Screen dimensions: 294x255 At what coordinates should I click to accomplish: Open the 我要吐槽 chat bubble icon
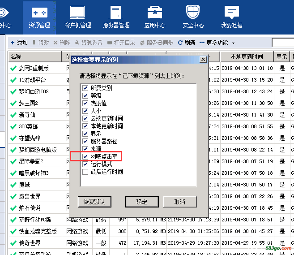click(x=231, y=13)
